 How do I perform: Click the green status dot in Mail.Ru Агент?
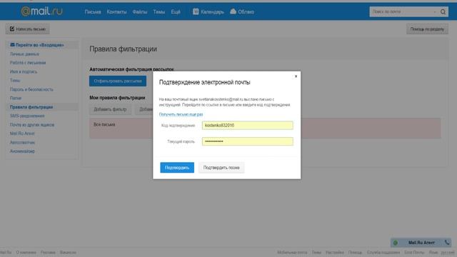pos(396,243)
